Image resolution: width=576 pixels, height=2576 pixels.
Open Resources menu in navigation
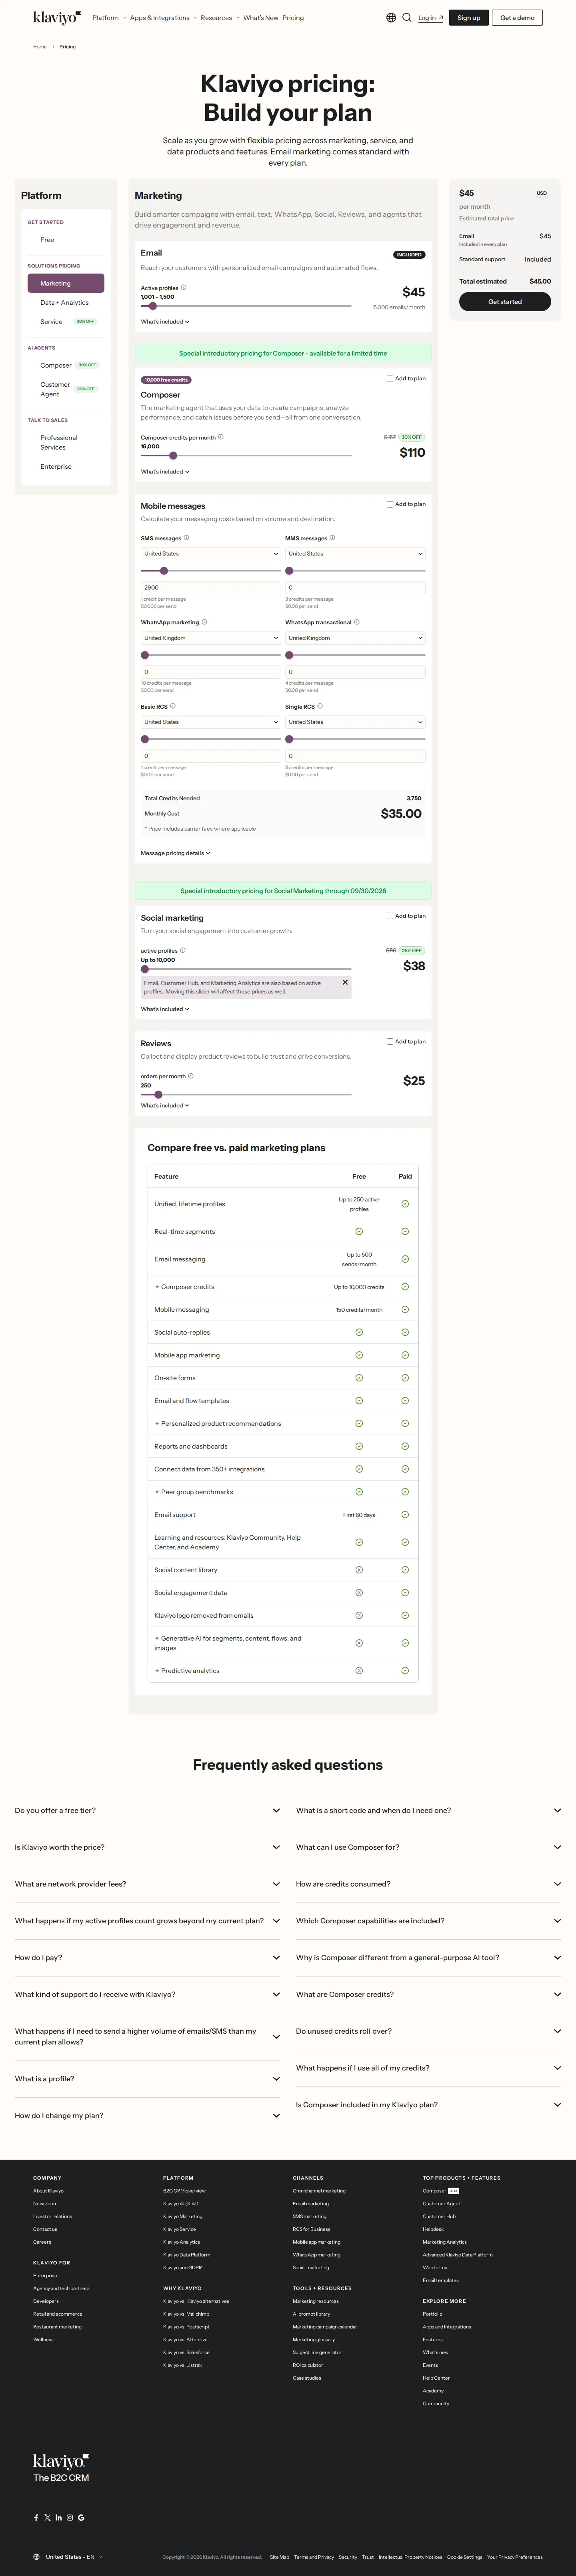point(220,18)
